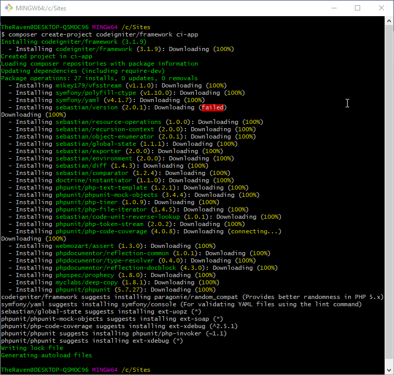Click the 'Writing lock file' line
Screen dimensions: 394x375
(32, 348)
